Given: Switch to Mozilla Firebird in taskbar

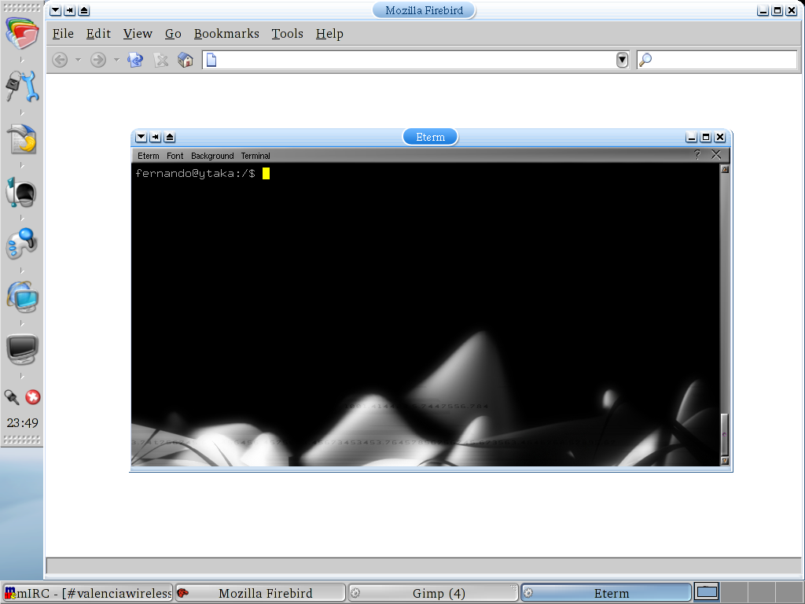Looking at the screenshot, I should pyautogui.click(x=260, y=593).
